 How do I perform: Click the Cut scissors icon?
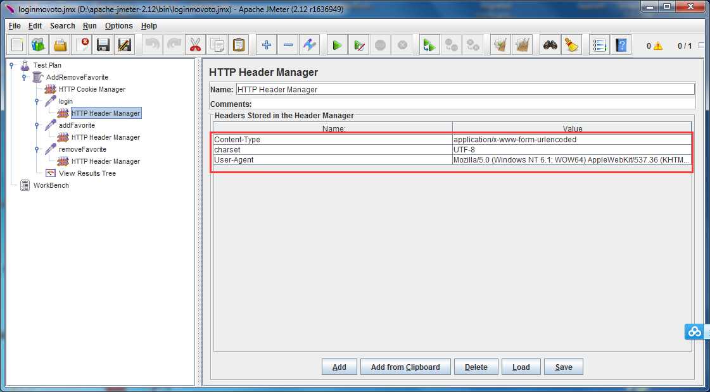coord(195,46)
